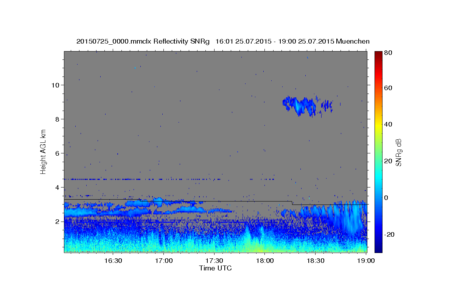Viewport: 454px width, 303px height.
Task: Click the colorbar value 80
Action: [387, 53]
